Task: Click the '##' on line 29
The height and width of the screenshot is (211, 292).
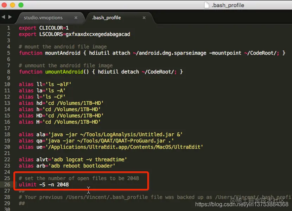Action: pyautogui.click(x=21, y=203)
